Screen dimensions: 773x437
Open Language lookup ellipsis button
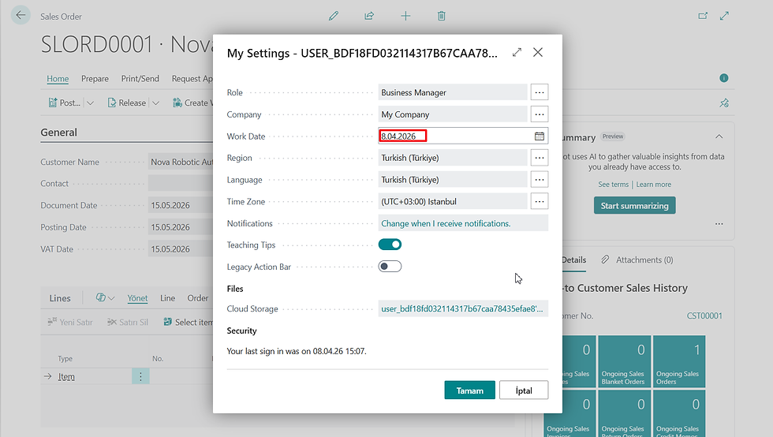540,179
